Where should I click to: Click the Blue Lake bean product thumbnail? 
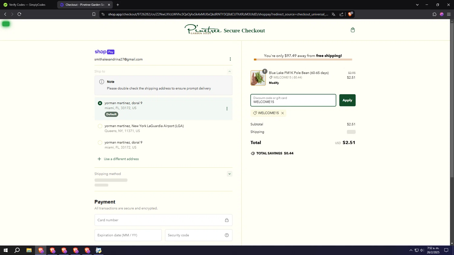pyautogui.click(x=258, y=78)
